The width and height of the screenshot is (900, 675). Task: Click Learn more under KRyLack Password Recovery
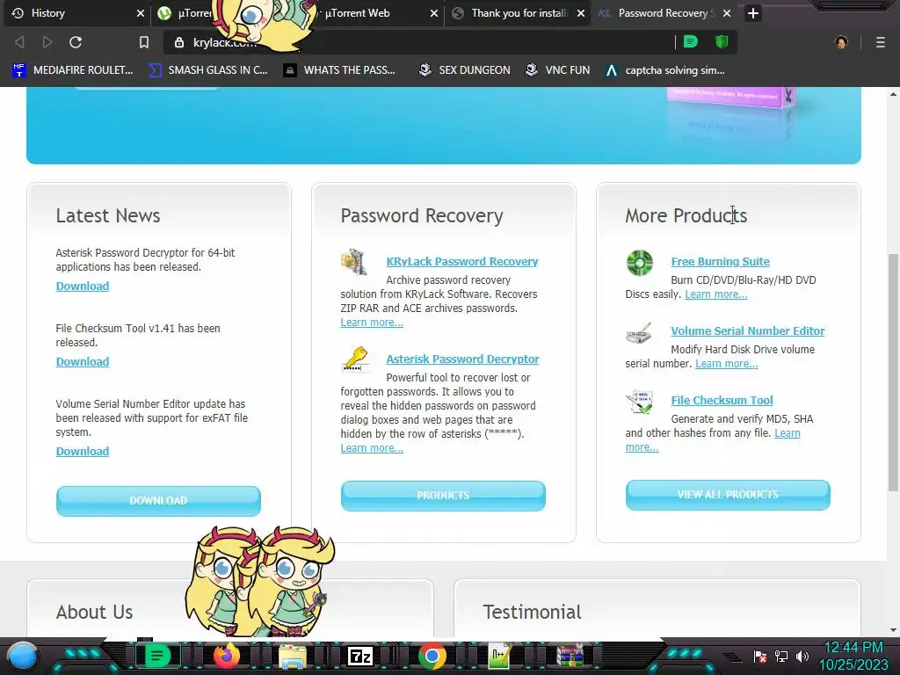click(x=372, y=323)
